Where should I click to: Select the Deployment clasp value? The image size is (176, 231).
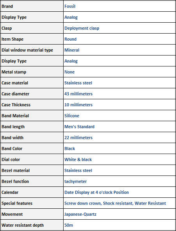point(82,28)
